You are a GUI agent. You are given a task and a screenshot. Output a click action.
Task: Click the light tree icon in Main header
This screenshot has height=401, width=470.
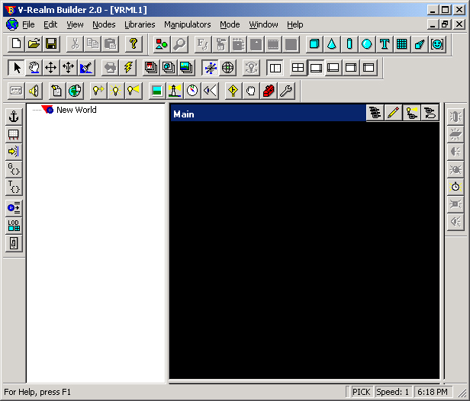pyautogui.click(x=411, y=113)
